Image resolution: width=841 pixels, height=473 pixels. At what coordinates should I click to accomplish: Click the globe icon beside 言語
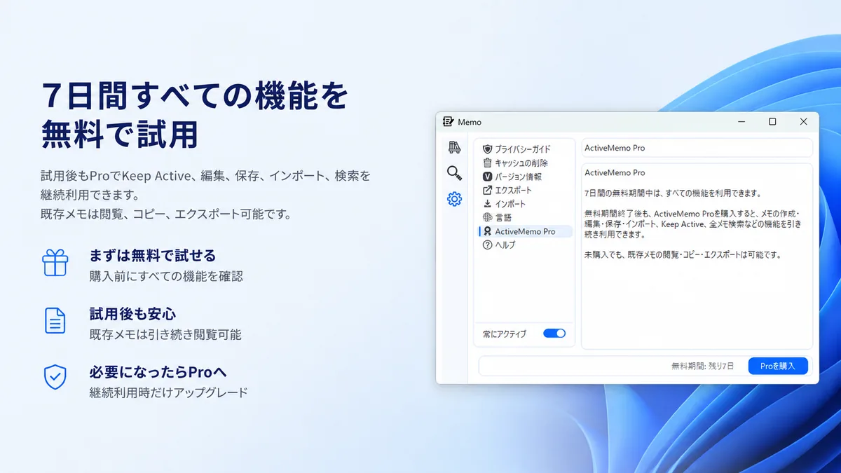(488, 217)
